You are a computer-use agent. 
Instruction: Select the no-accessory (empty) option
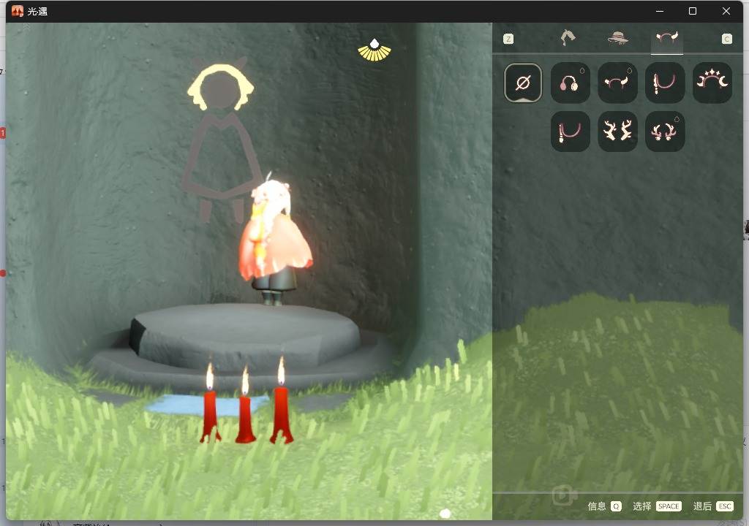(x=522, y=83)
